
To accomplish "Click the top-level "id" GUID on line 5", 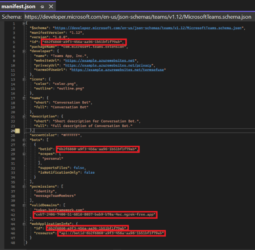I will pos(82,42).
